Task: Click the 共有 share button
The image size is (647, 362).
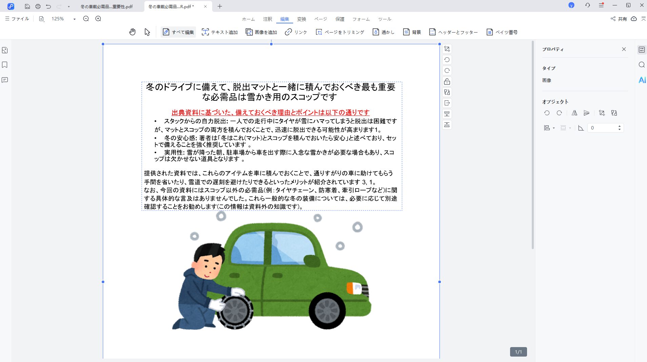Action: [x=619, y=19]
